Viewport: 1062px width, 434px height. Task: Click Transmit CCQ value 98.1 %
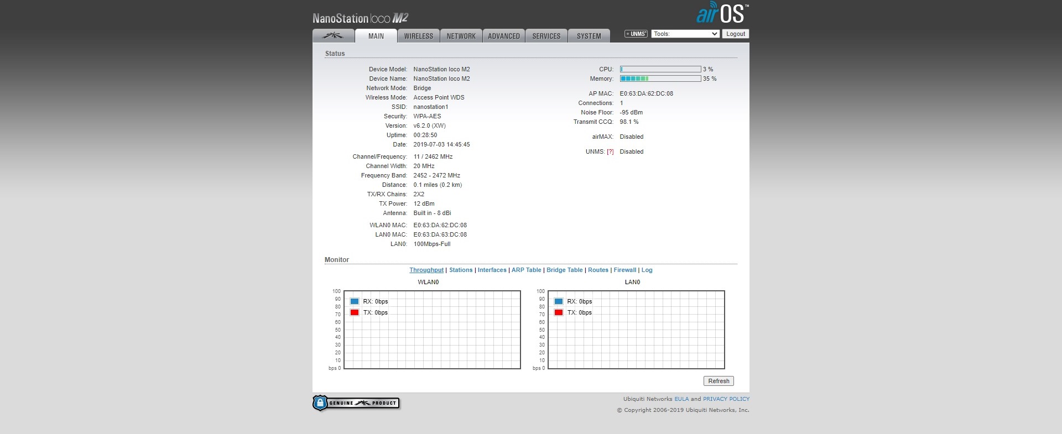629,122
